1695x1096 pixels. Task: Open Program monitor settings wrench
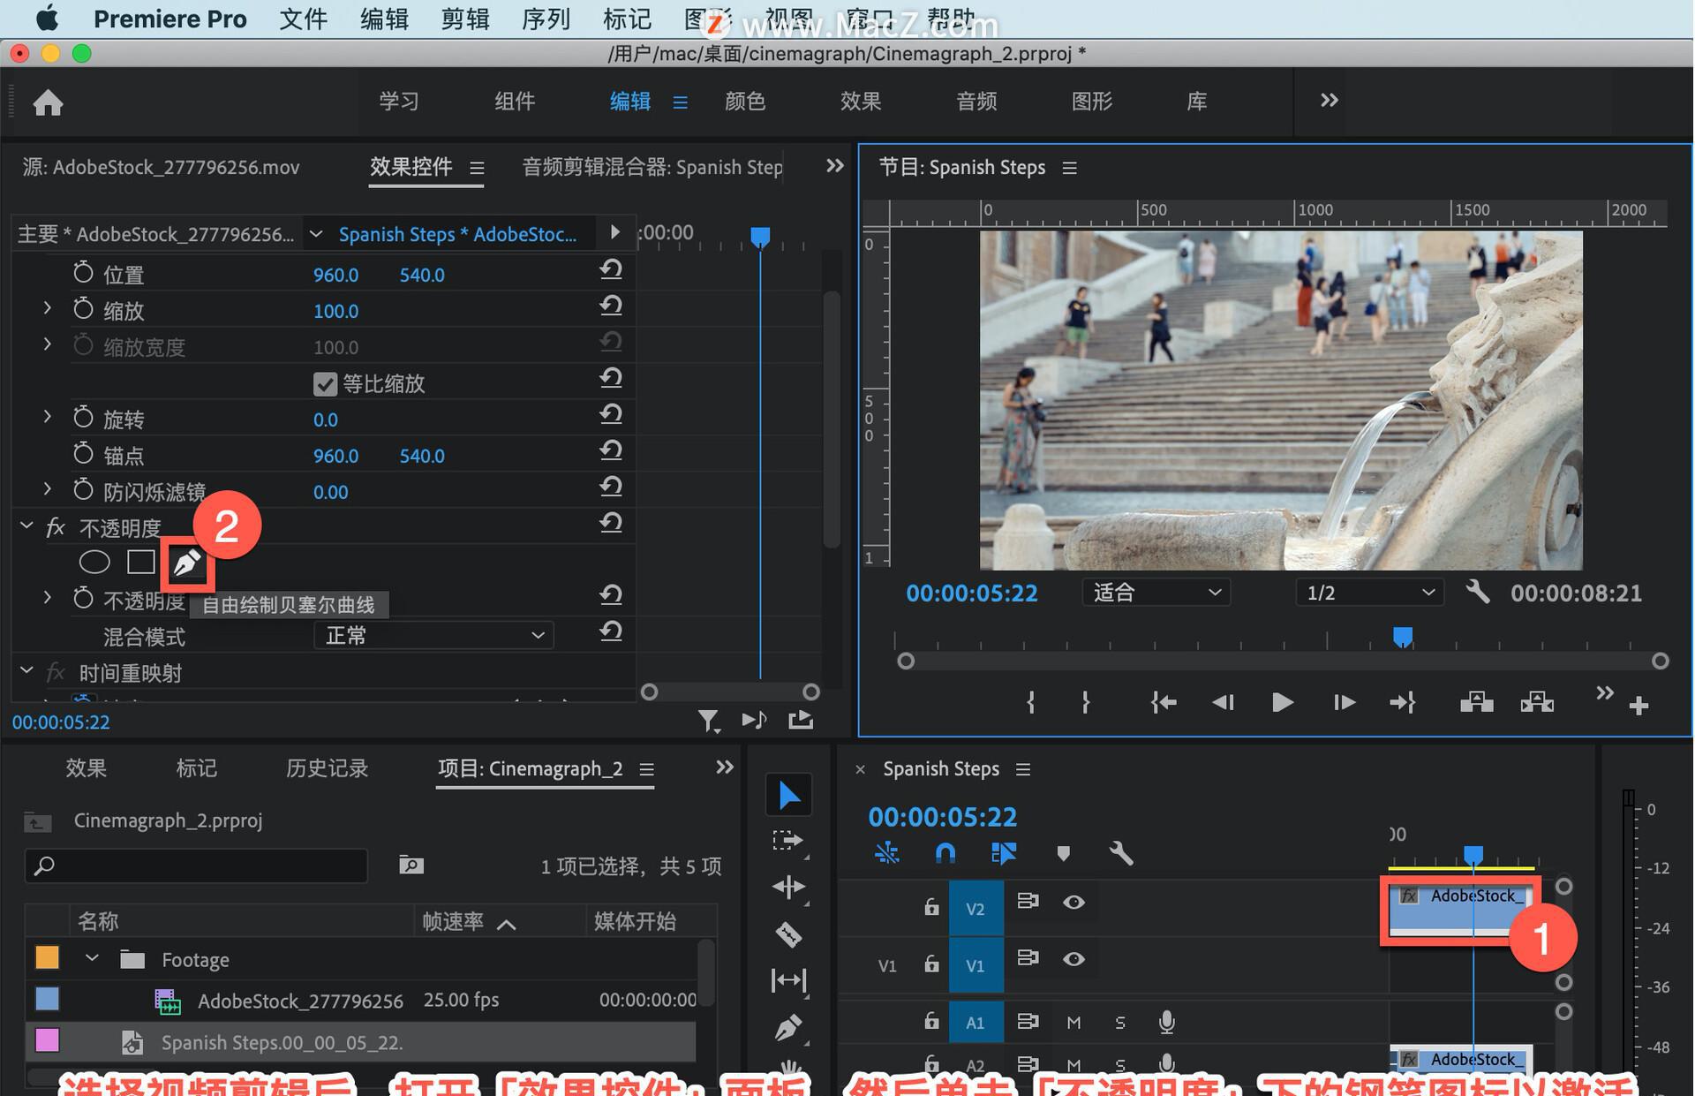tap(1477, 591)
